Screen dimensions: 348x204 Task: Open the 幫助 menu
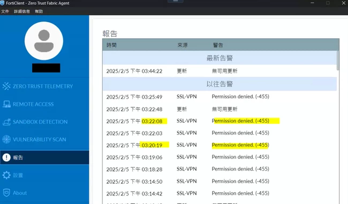(x=39, y=12)
